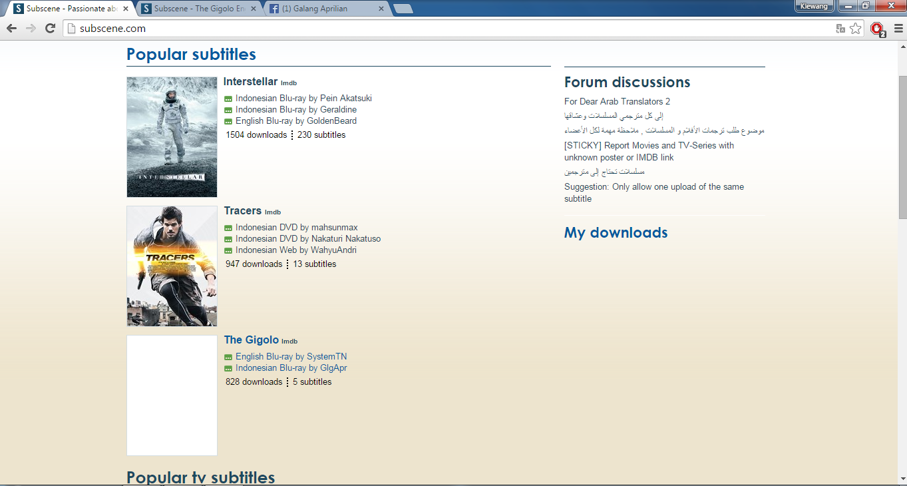Close the Subscene - Passionate tab
907x486 pixels.
[124, 9]
